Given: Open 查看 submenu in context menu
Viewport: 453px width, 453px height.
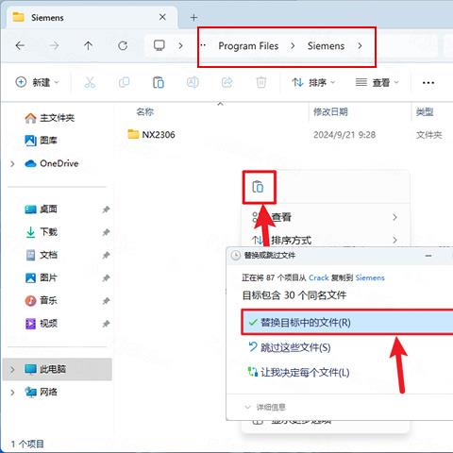Looking at the screenshot, I should [x=326, y=217].
